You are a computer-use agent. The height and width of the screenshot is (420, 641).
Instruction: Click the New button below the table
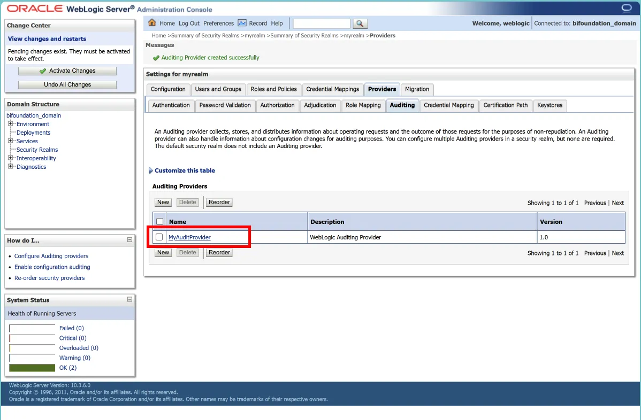click(x=163, y=253)
